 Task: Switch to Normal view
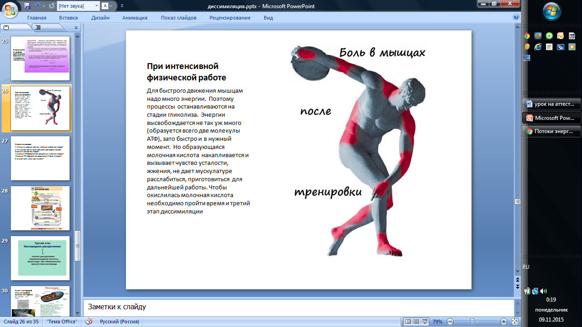[x=408, y=322]
